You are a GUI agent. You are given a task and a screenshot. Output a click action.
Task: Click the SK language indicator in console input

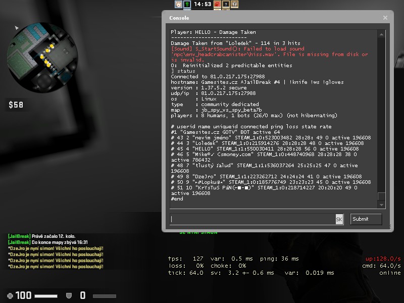pyautogui.click(x=339, y=219)
